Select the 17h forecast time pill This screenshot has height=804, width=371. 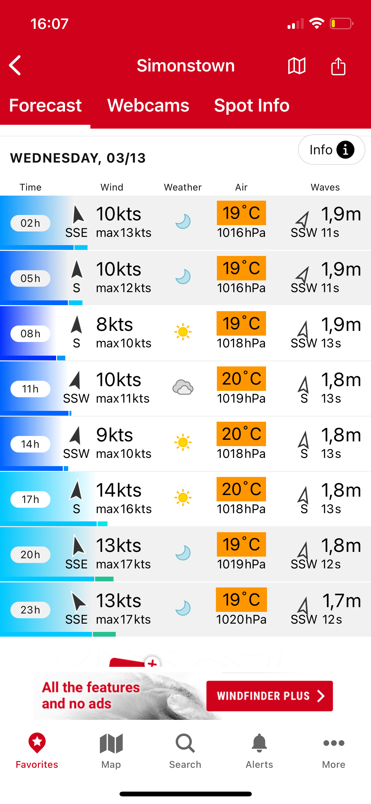[x=30, y=499]
